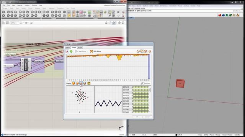
Task: Select the top genome row in the list
Action: [136, 87]
